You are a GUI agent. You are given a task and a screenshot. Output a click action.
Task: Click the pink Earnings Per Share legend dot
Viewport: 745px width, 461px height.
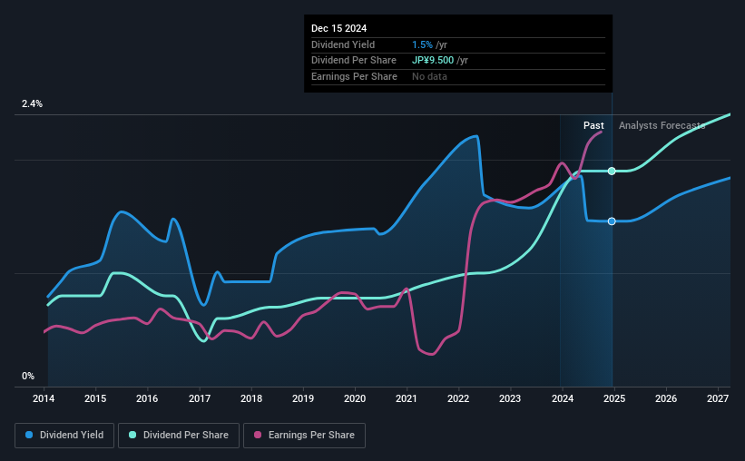pyautogui.click(x=258, y=435)
